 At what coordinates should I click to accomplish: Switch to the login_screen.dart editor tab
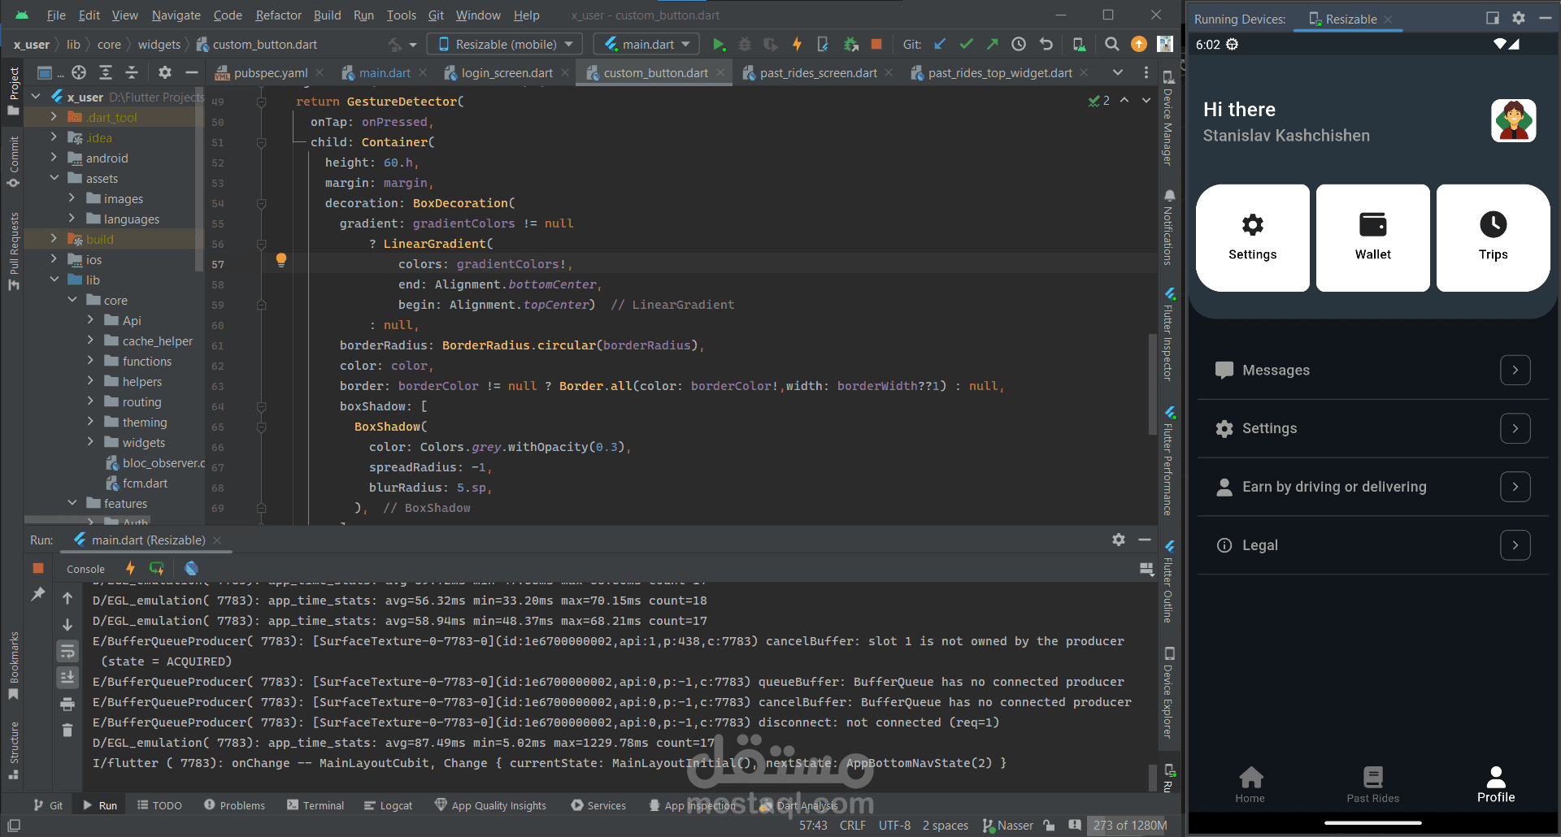506,73
